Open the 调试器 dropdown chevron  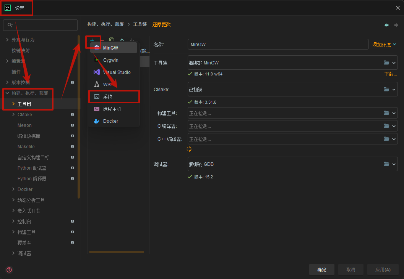point(394,164)
